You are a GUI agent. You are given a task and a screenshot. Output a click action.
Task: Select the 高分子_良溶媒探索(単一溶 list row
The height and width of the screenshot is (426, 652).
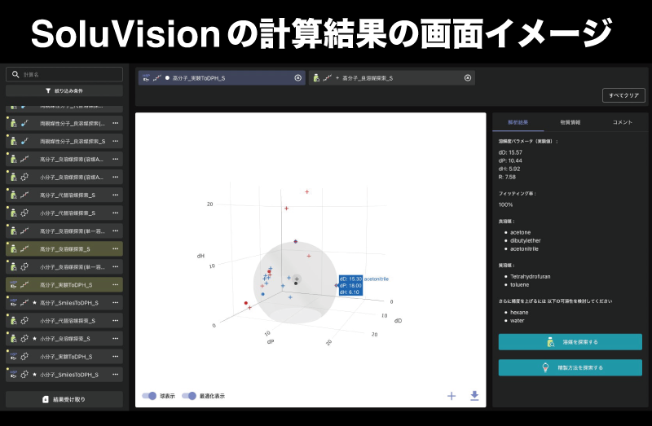tap(64, 231)
